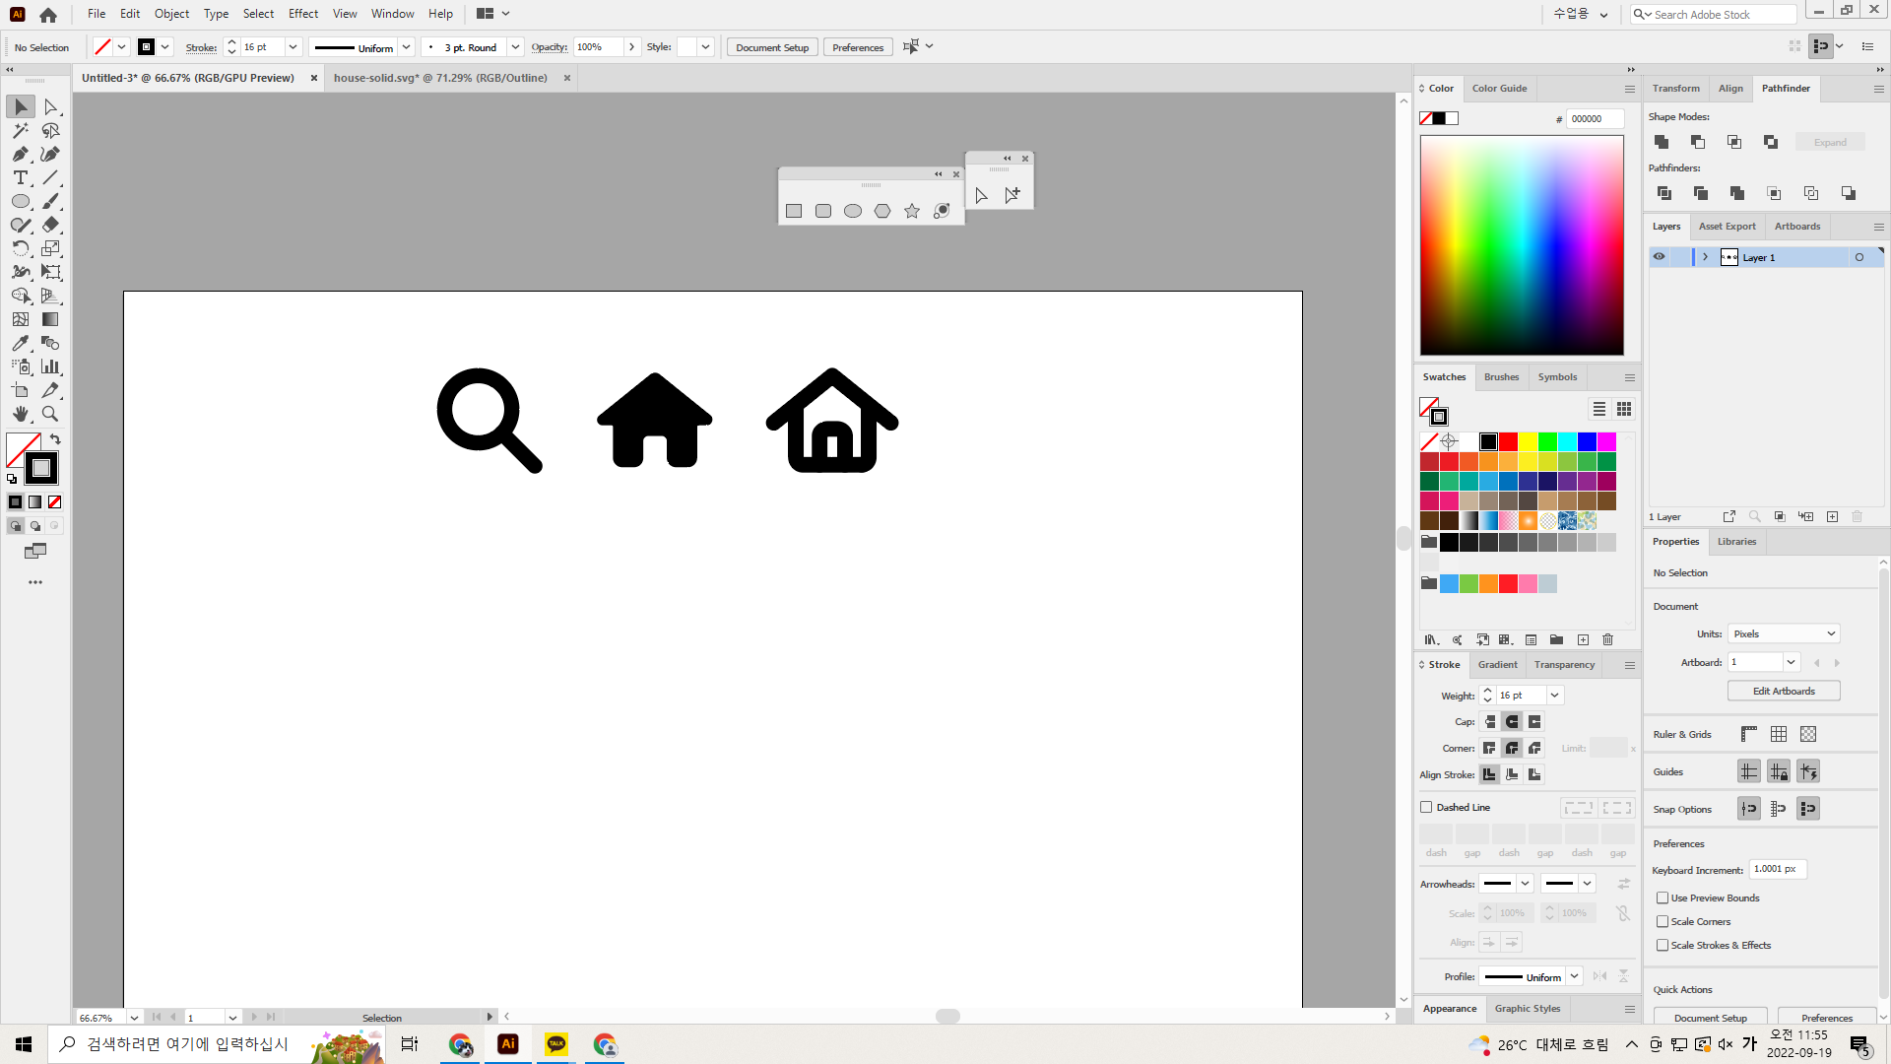The height and width of the screenshot is (1064, 1891).
Task: Open the Effect menu
Action: pyautogui.click(x=303, y=14)
